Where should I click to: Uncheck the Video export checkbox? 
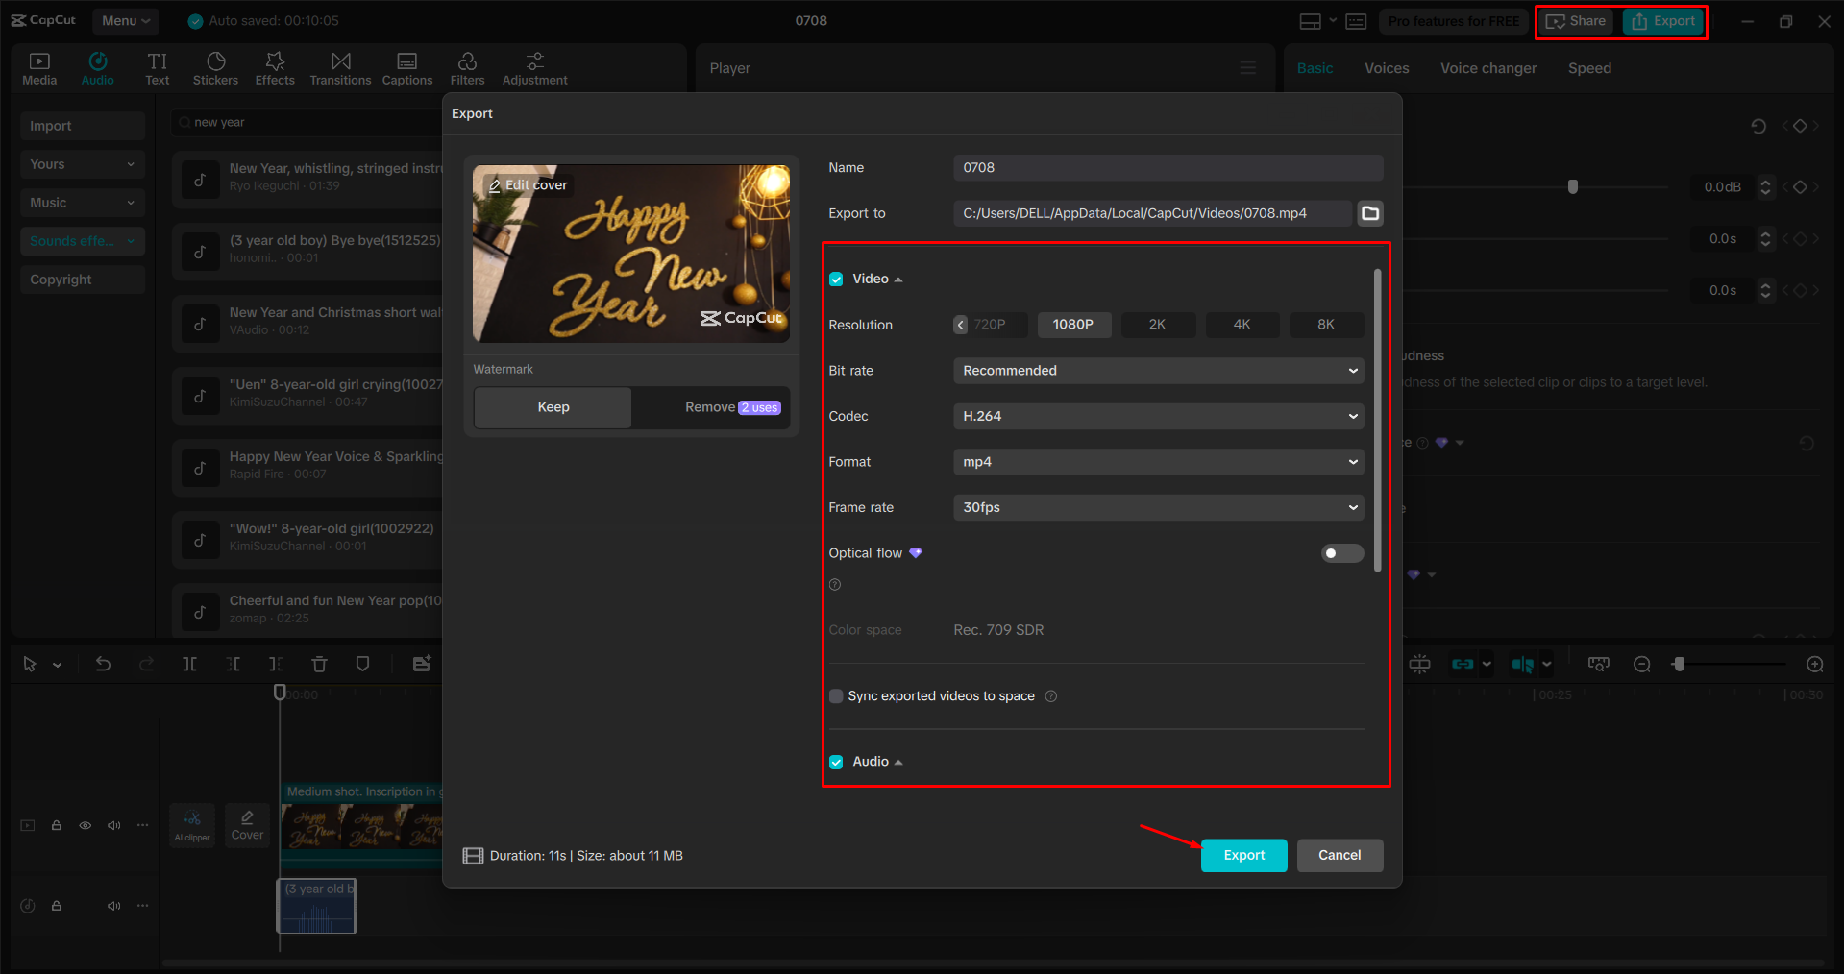pos(836,280)
